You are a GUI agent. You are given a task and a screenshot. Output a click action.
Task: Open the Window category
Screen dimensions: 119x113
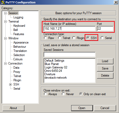click(13, 38)
